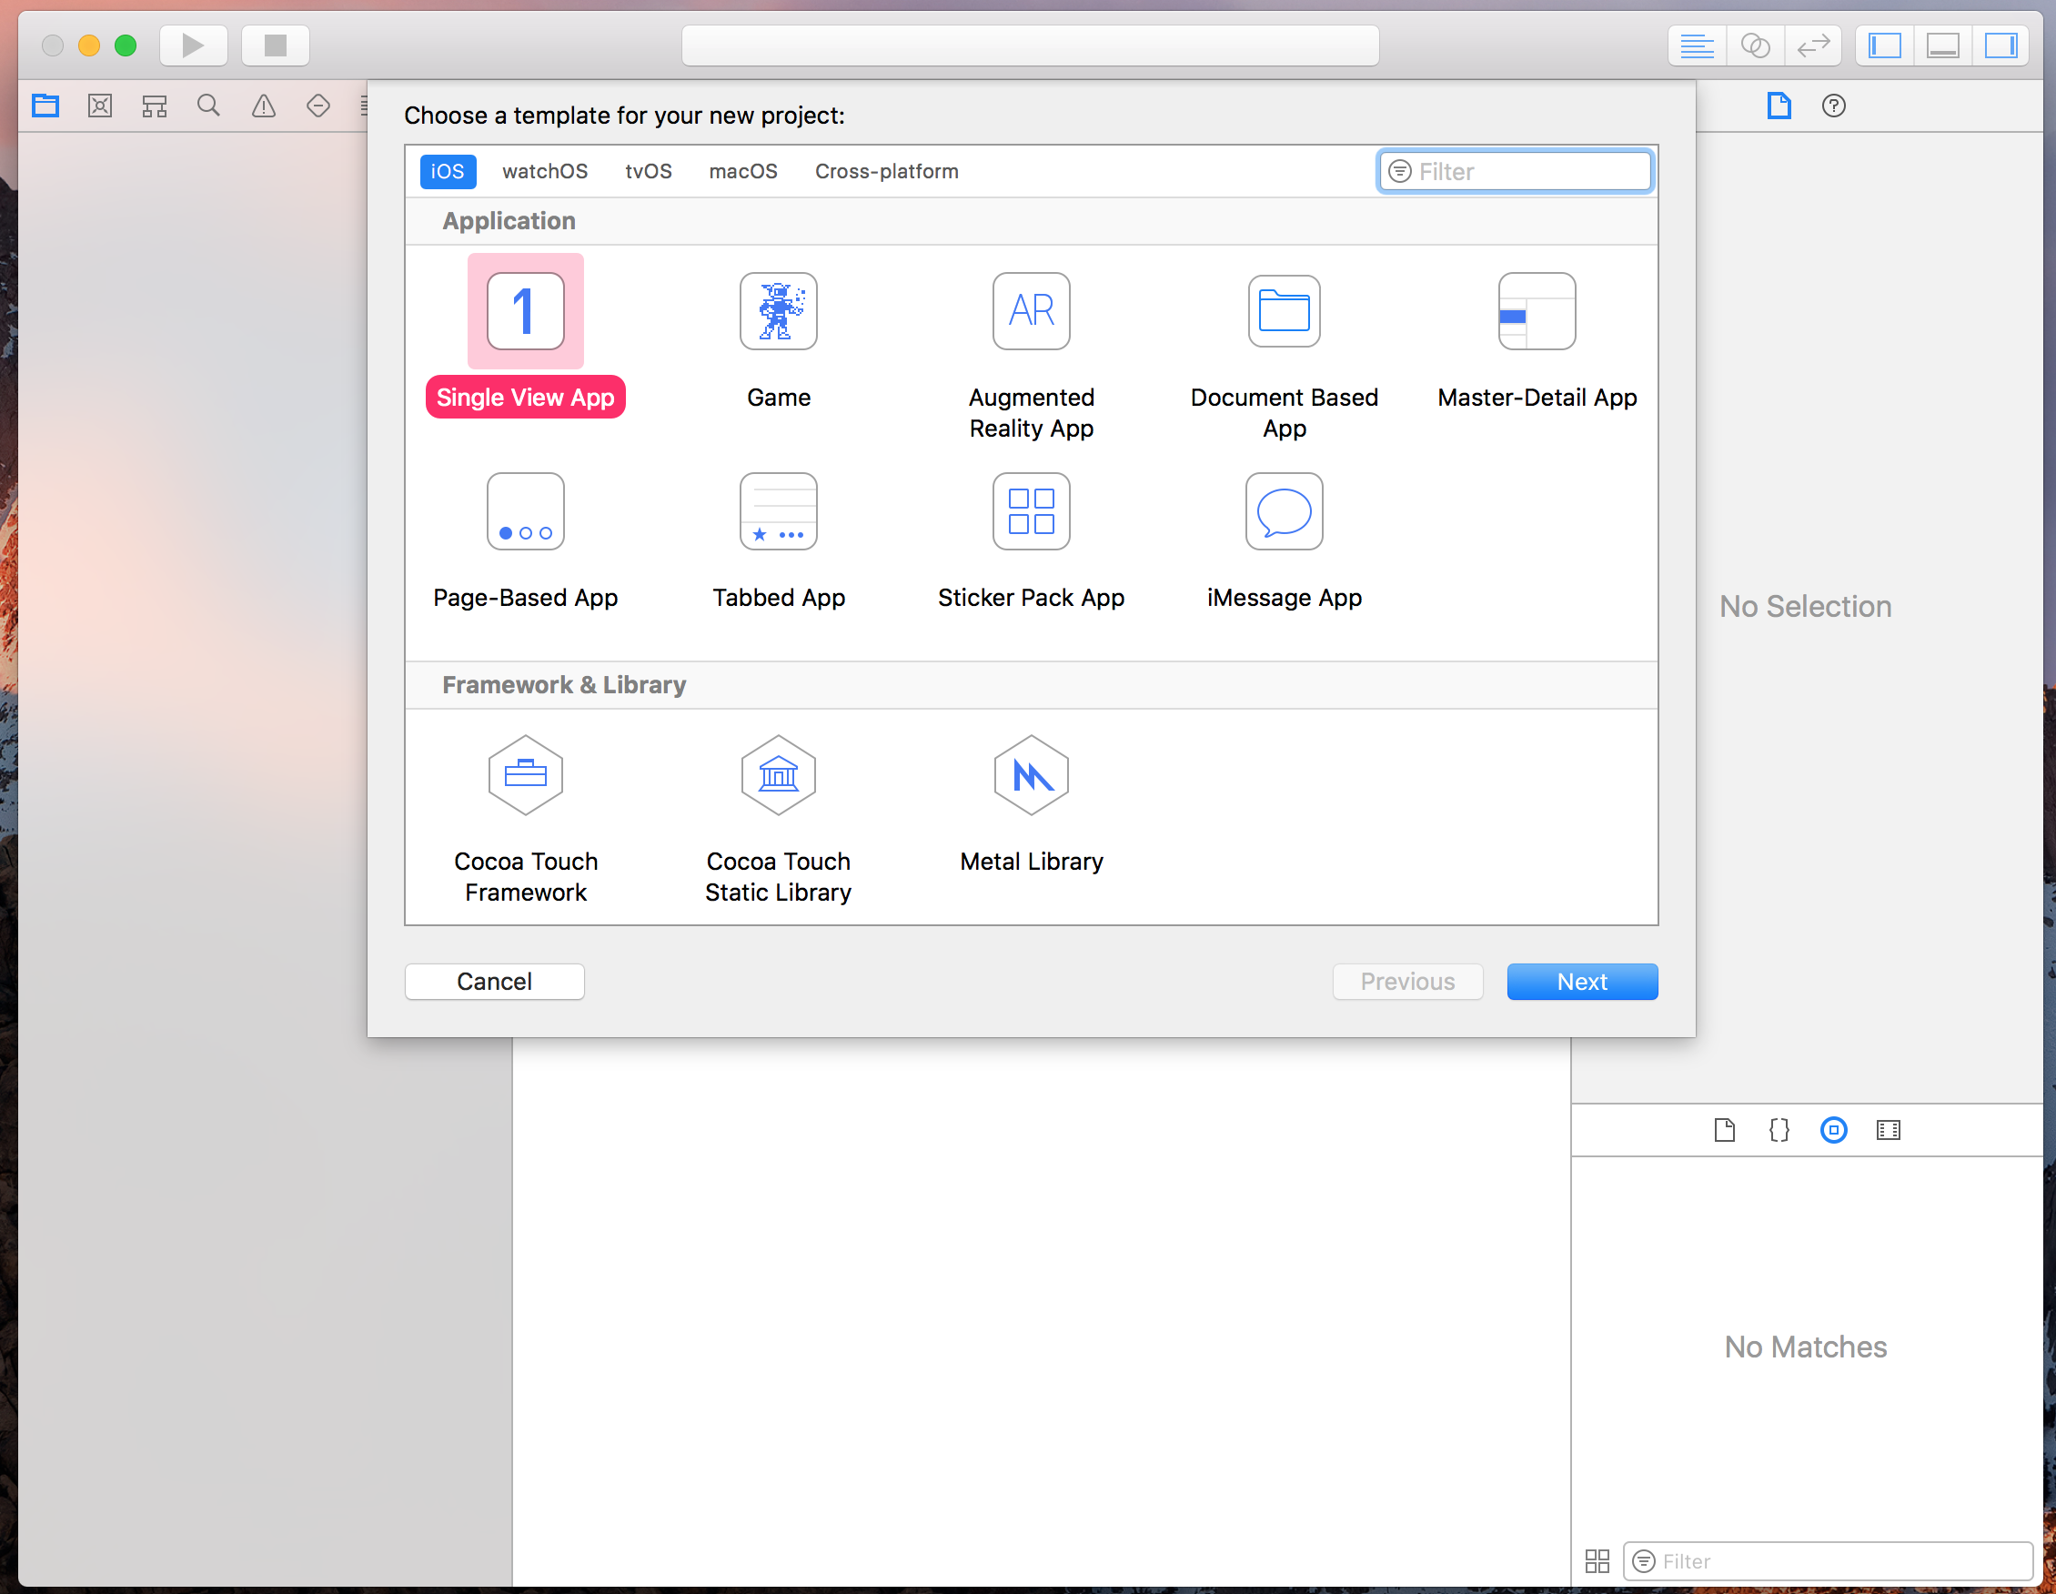The image size is (2056, 1594).
Task: Open the Quick Help inspector icon
Action: pyautogui.click(x=1832, y=106)
